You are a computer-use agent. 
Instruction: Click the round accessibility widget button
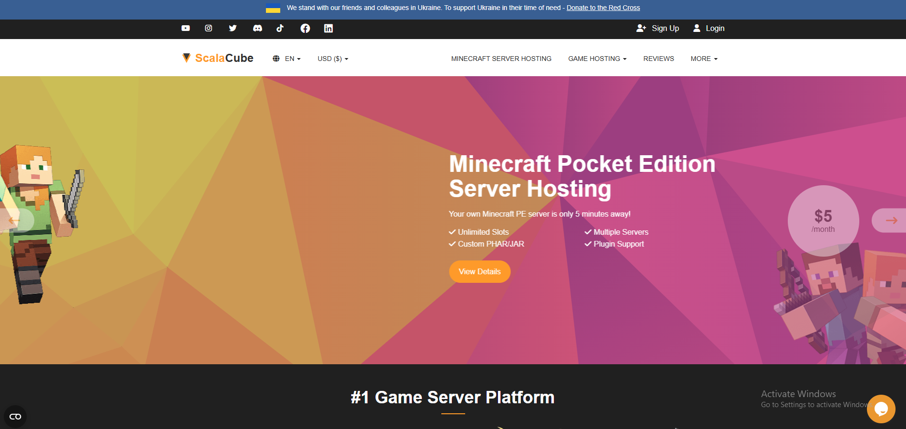point(15,417)
